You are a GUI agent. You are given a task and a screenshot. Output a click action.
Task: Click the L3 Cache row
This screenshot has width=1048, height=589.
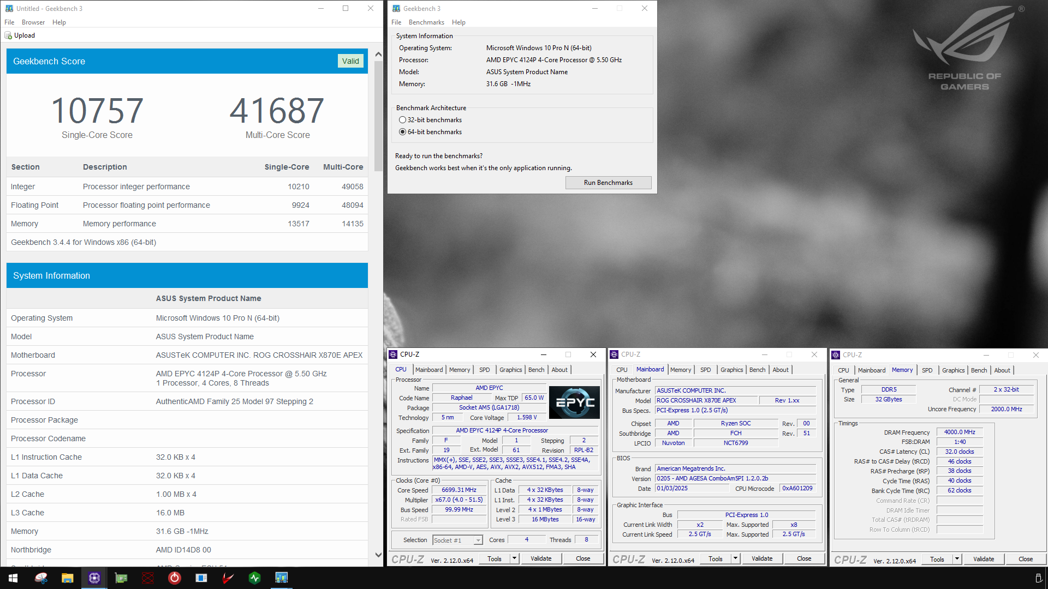[x=187, y=513]
